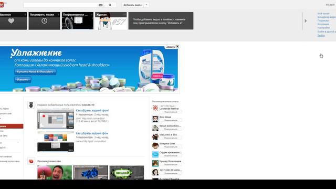Open the "Журнал" history tile
The image size is (336, 189).
[x=111, y=21]
